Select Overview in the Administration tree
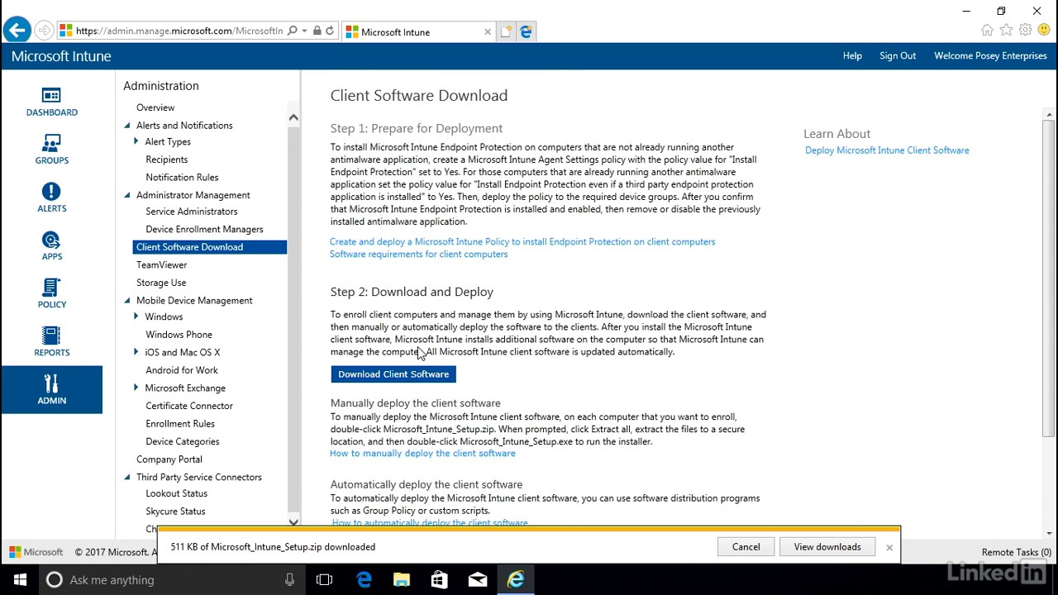 [155, 107]
